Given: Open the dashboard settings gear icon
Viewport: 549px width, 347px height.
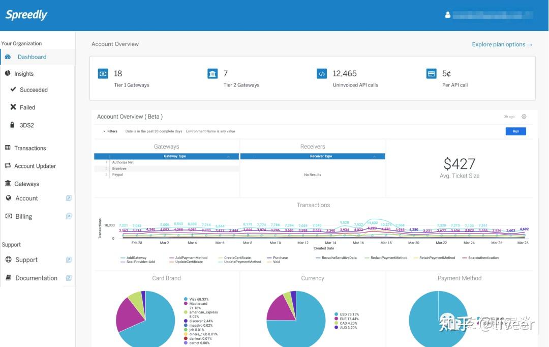Looking at the screenshot, I should 524,117.
